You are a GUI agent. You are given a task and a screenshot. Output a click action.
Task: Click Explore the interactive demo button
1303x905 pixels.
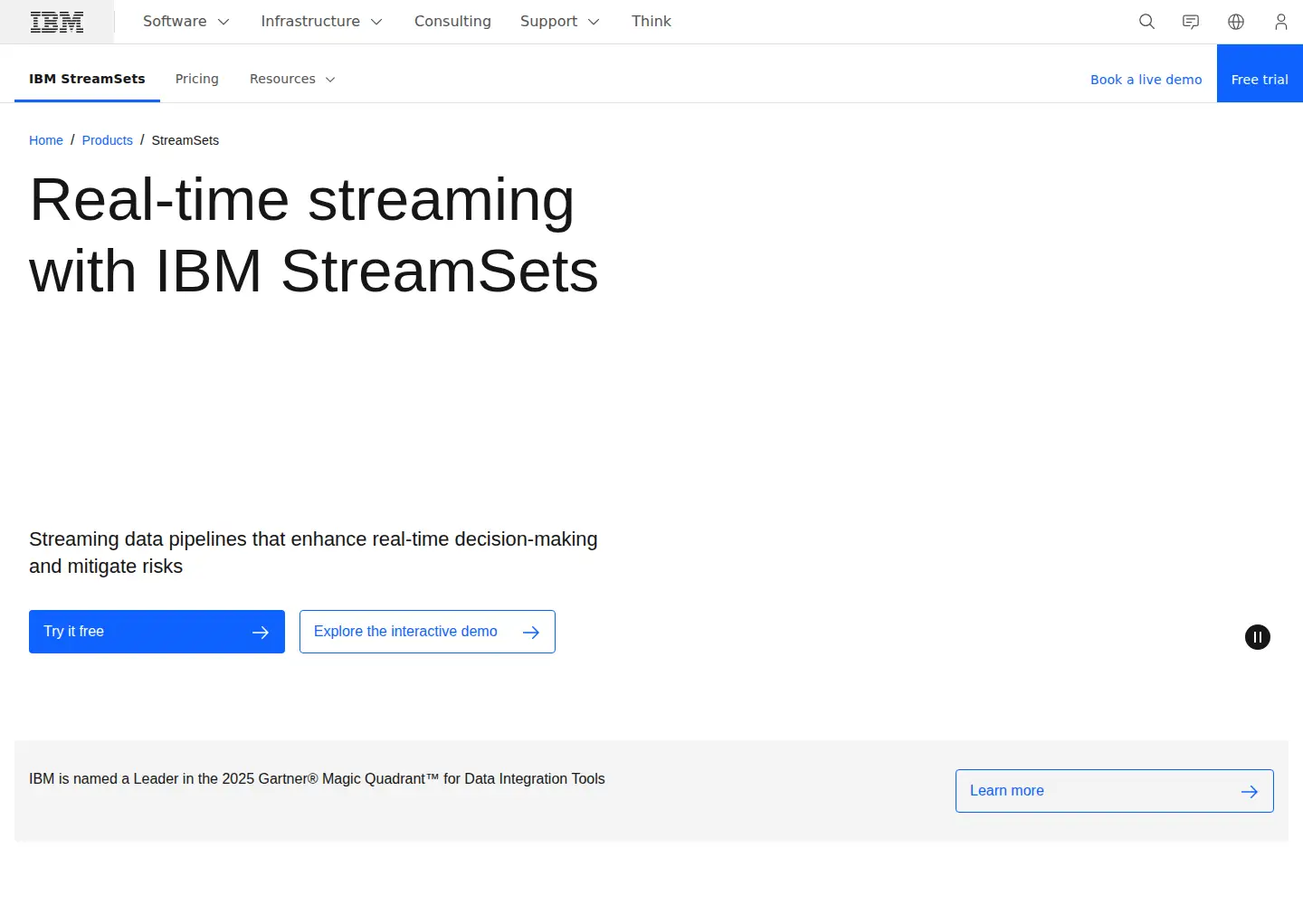click(427, 632)
